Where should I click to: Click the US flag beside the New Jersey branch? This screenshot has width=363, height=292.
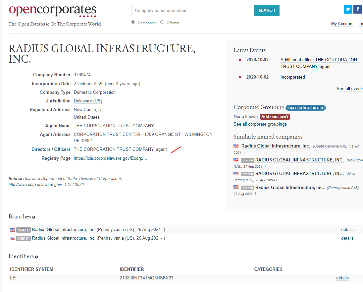tap(236, 173)
